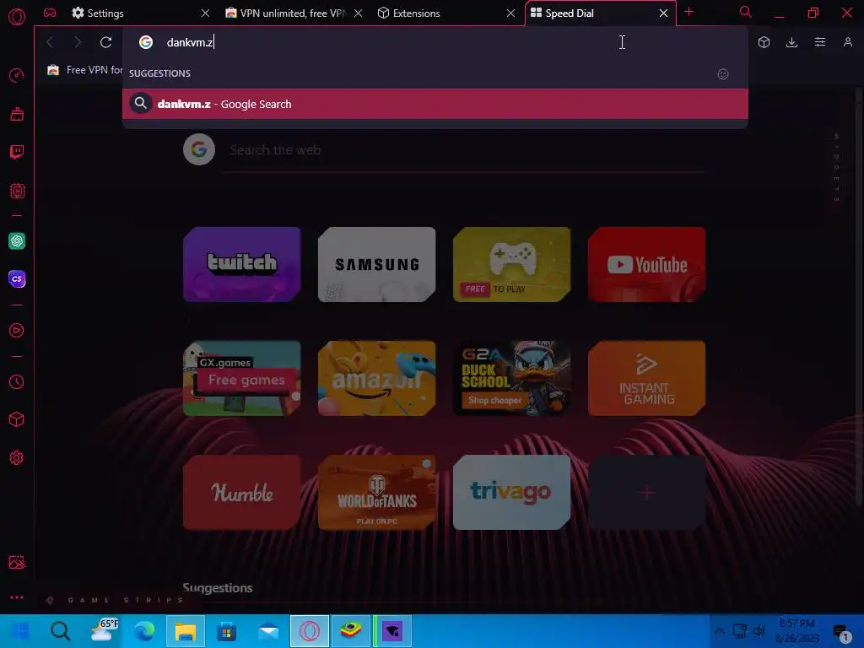Open Windows taskbar search
This screenshot has width=864, height=648.
[x=60, y=631]
